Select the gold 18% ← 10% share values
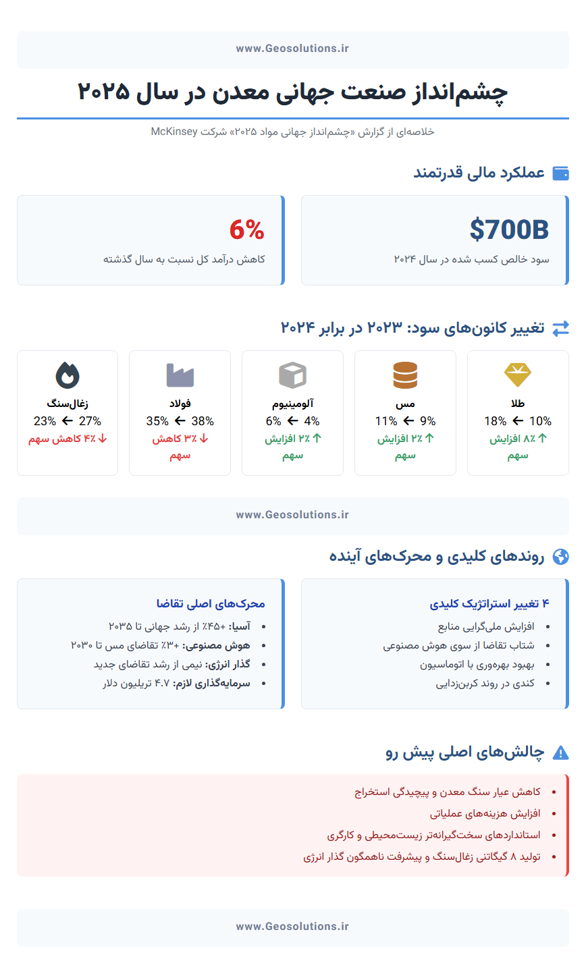Viewport: 586px width, 957px height. (518, 421)
